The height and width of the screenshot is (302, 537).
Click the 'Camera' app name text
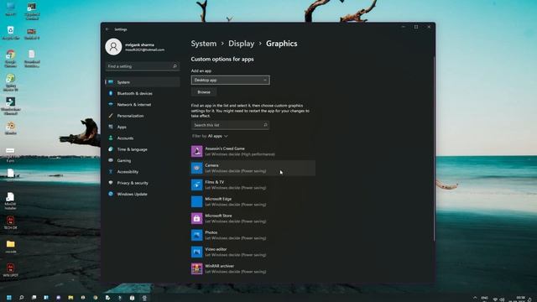pos(211,165)
